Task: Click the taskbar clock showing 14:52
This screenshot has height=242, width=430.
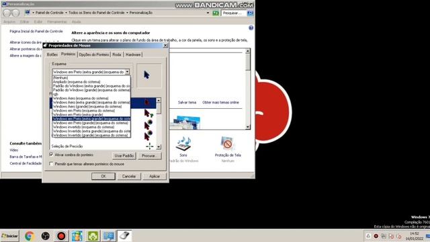Action: click(415, 236)
